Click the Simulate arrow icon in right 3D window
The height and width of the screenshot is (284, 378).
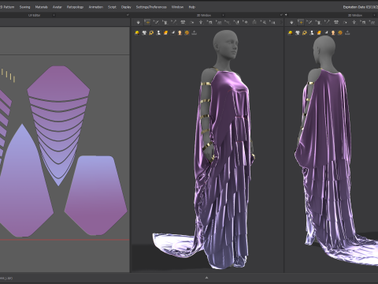[291, 23]
